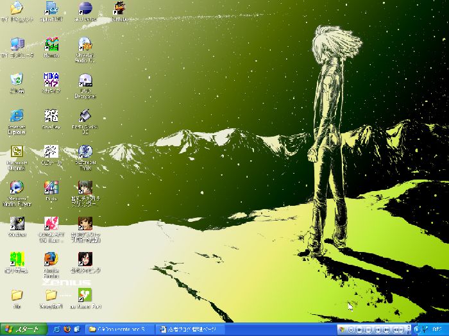The image size is (449, 336).
Task: Launch the MIKAタイプ desktop icon
Action: coord(51,80)
